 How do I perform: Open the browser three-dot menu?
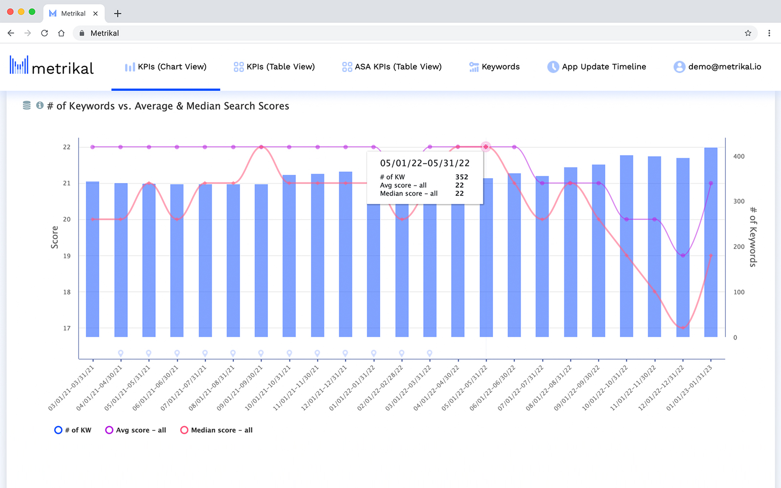[x=769, y=33]
